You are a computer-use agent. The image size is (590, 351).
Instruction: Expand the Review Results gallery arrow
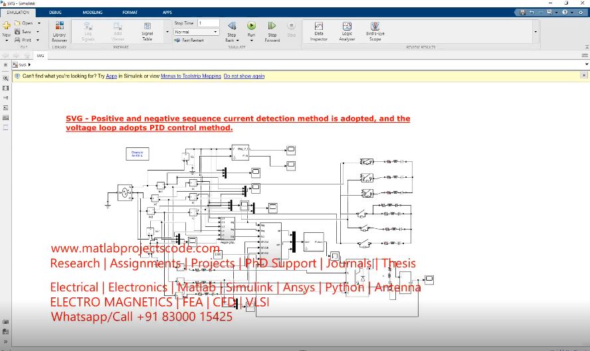pos(536,32)
